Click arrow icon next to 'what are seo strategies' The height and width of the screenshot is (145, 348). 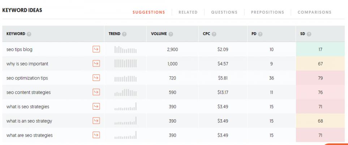point(96,135)
